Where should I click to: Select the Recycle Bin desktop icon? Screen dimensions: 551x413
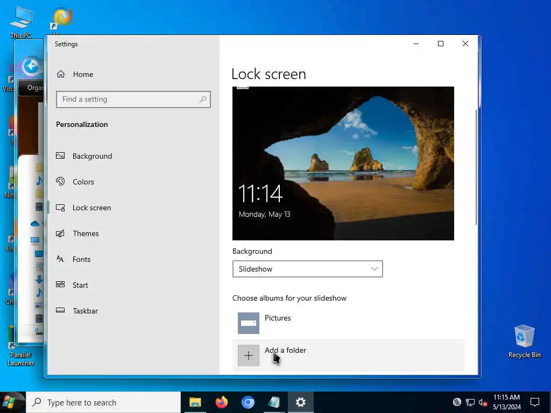(x=524, y=341)
